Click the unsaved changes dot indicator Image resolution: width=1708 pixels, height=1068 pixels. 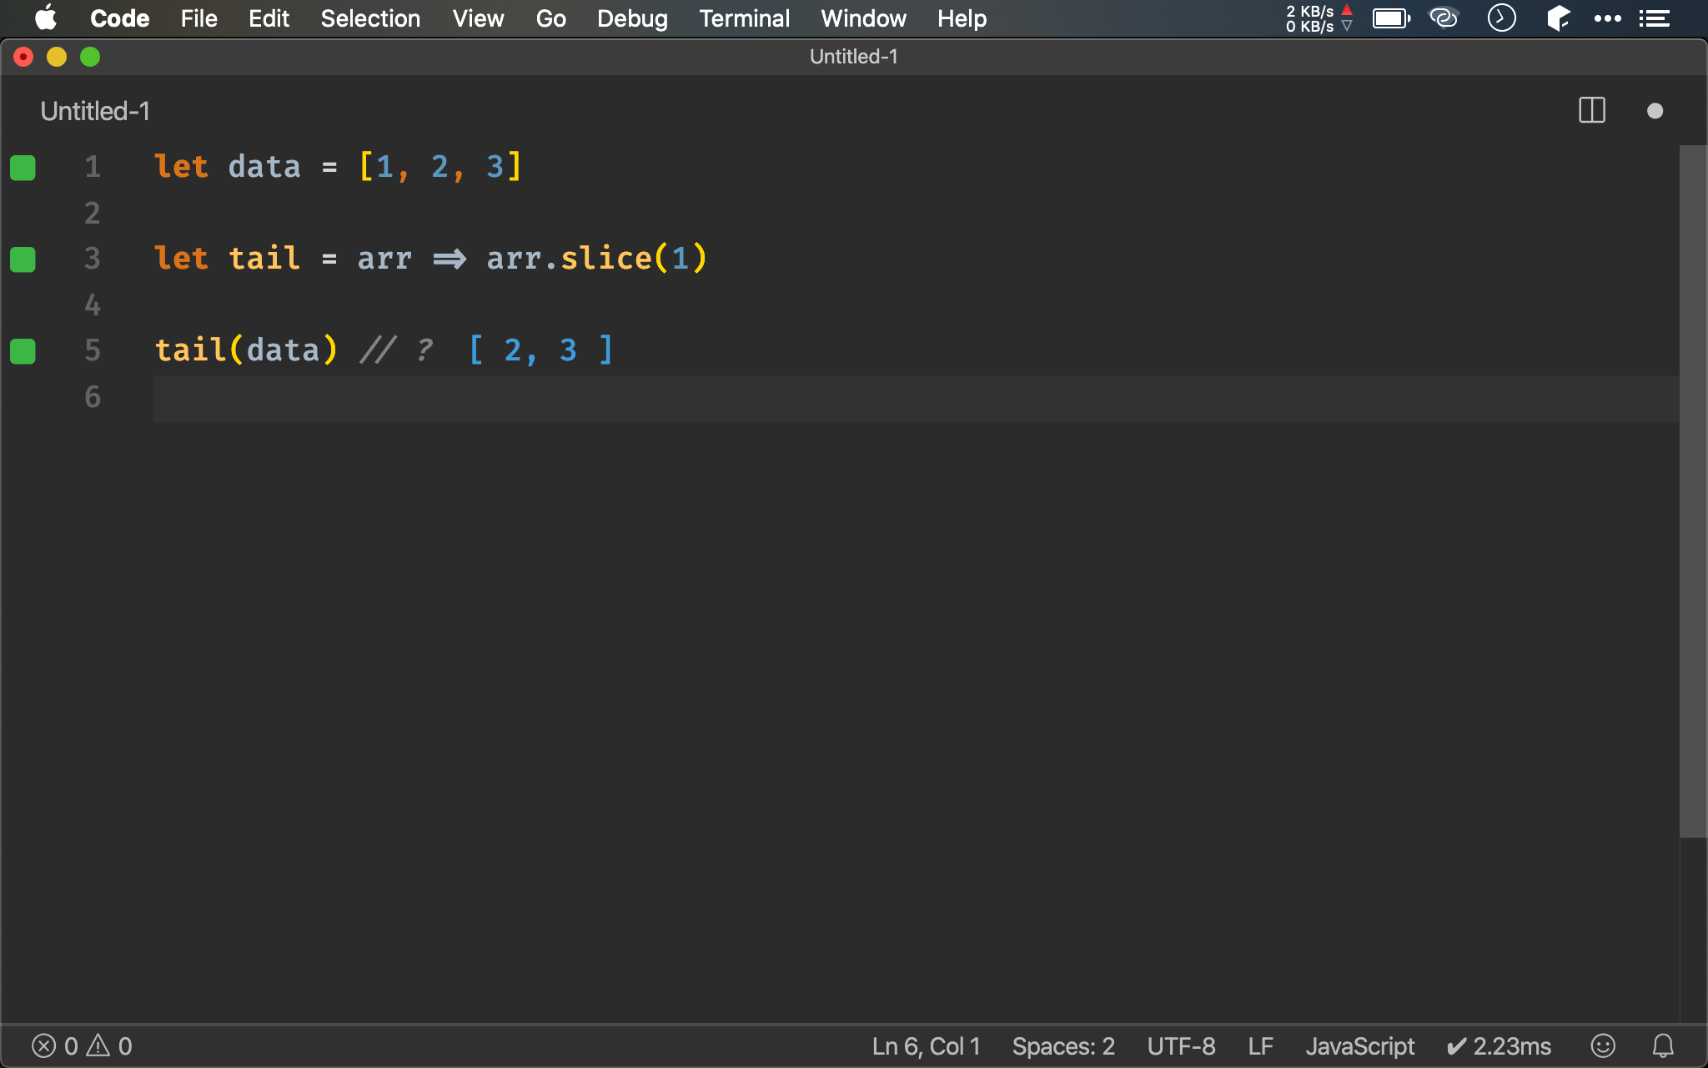[x=1655, y=109]
